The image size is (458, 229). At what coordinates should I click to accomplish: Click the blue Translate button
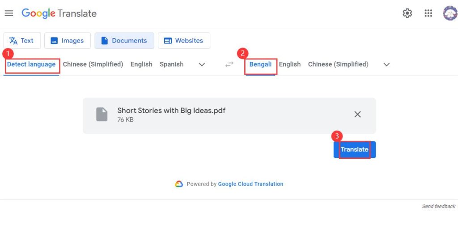point(355,149)
